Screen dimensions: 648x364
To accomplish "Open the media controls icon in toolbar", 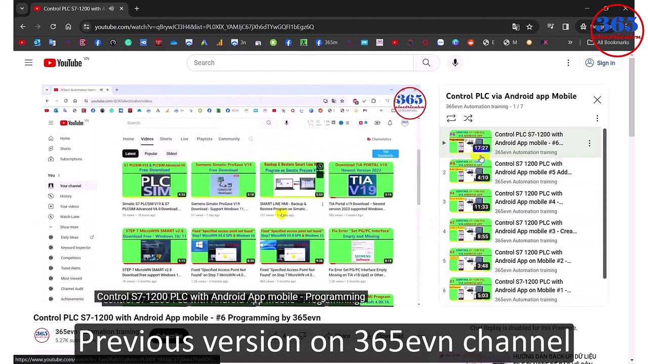I will [551, 27].
